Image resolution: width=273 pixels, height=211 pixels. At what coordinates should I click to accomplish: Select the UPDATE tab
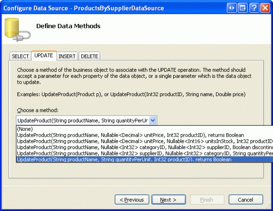[44, 55]
